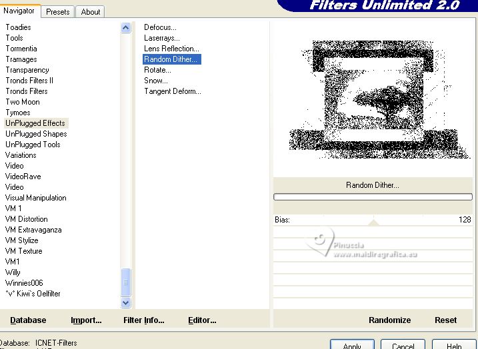The image size is (478, 349).
Task: Choose the Defocus filter
Action: coord(160,27)
